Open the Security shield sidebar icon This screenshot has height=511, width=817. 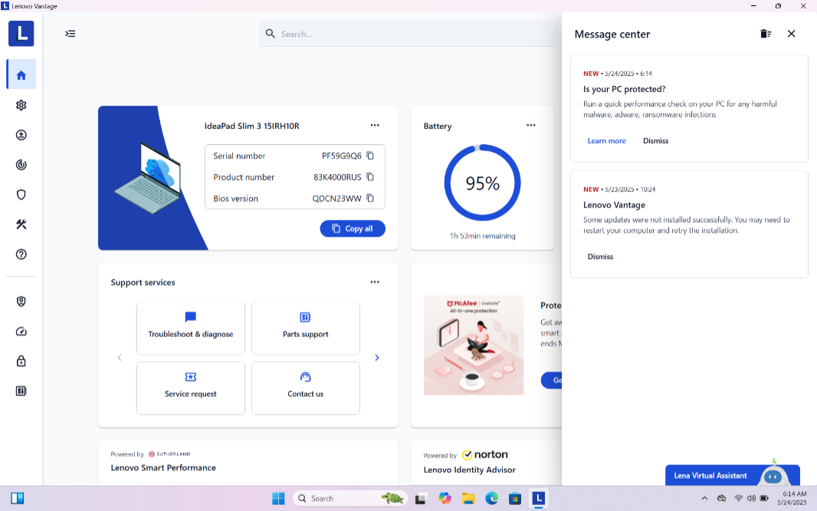21,195
